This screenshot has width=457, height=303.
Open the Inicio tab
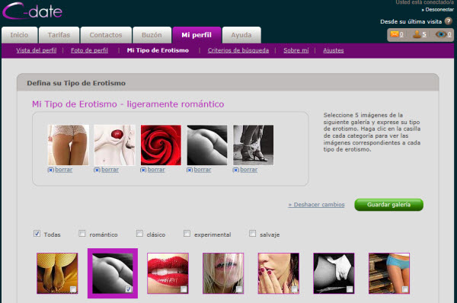click(20, 35)
